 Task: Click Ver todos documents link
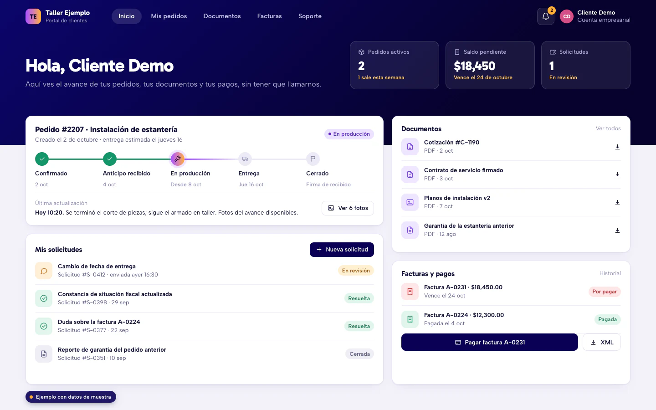click(608, 128)
